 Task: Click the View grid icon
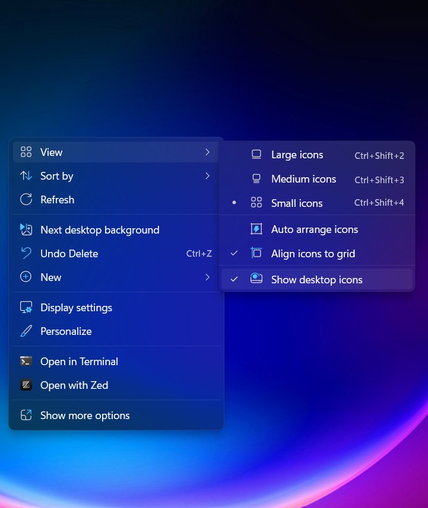[26, 152]
